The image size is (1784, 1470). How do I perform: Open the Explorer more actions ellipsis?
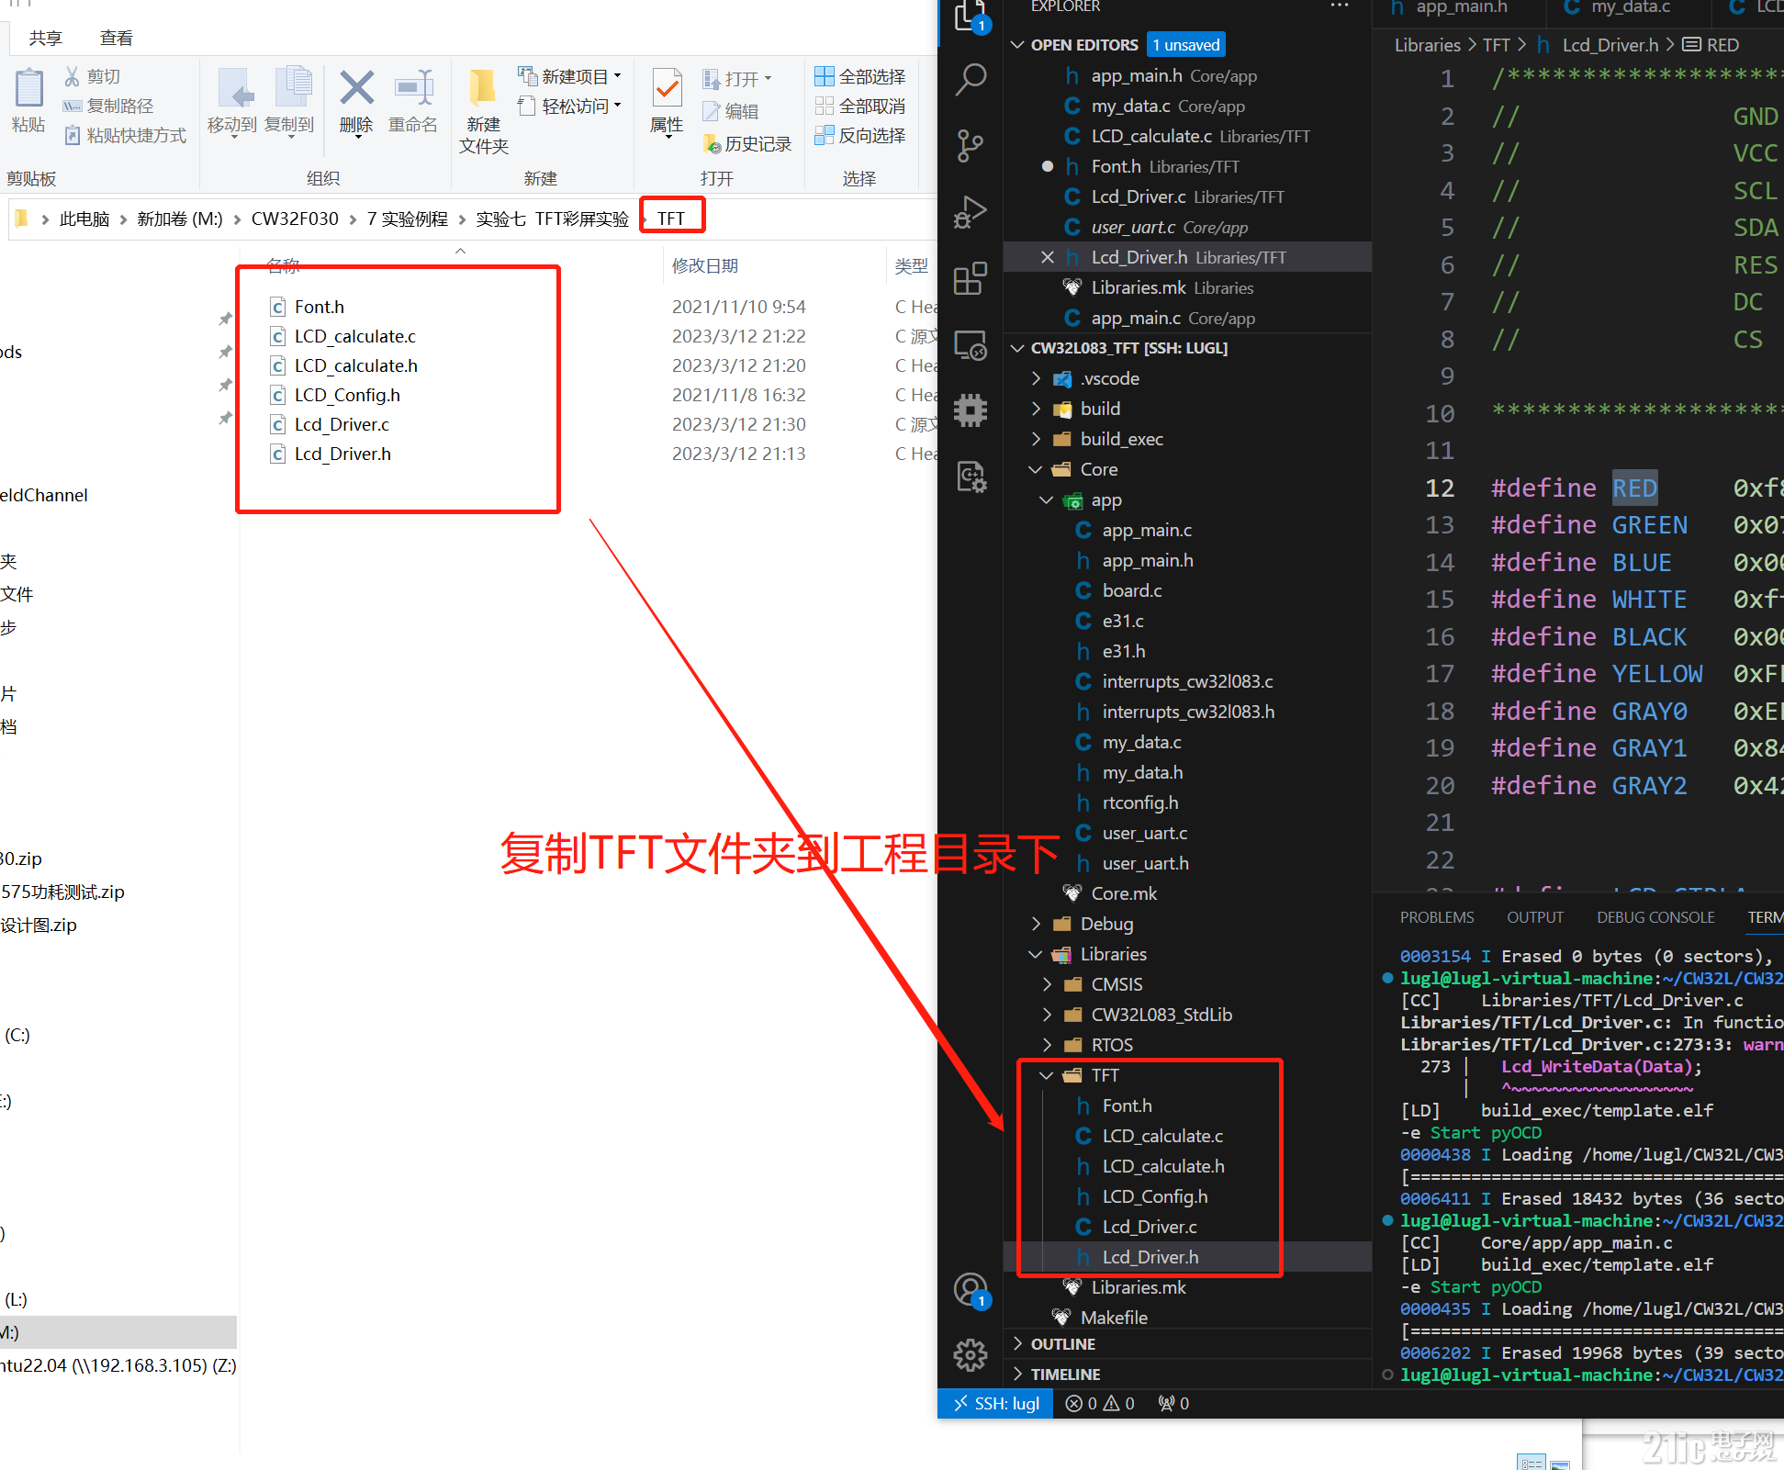pyautogui.click(x=1340, y=6)
